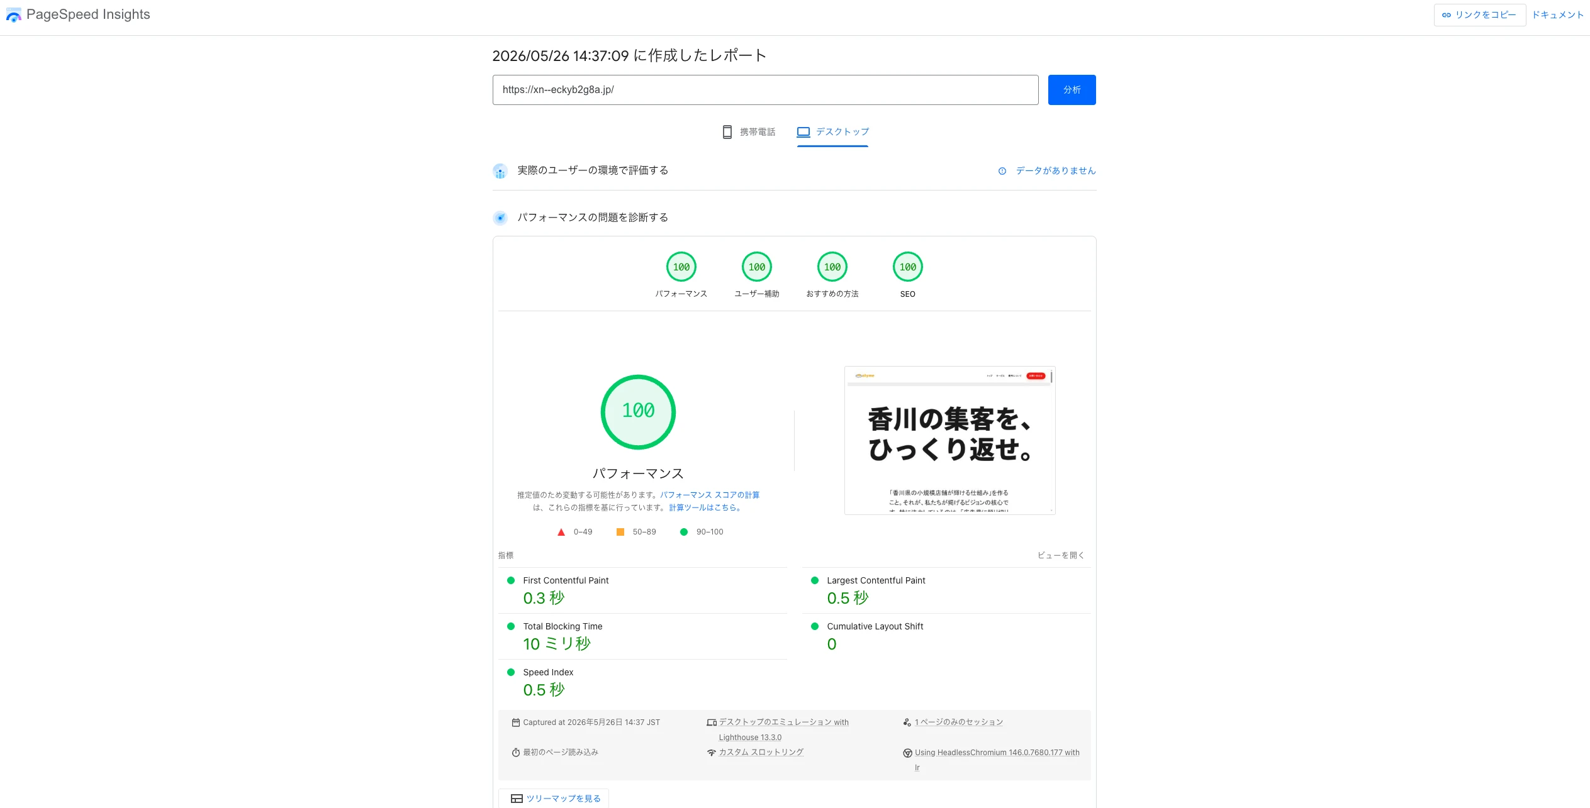
Task: Click the Cumulative Layout Shift value 0
Action: click(831, 644)
